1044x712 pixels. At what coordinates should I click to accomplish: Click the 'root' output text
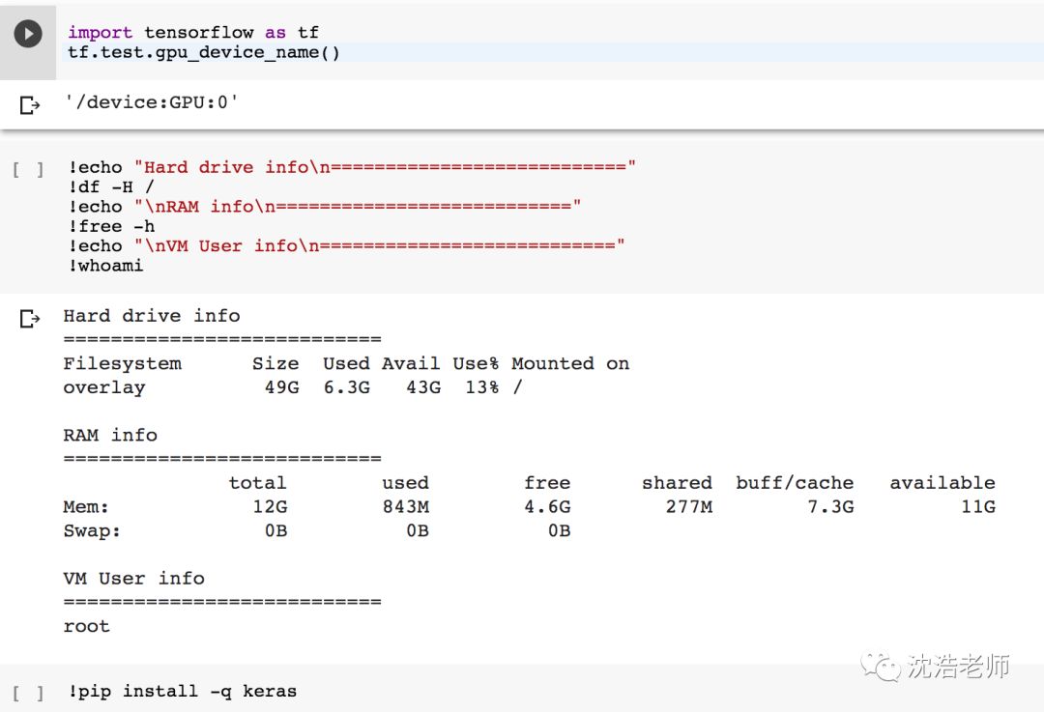click(x=86, y=626)
